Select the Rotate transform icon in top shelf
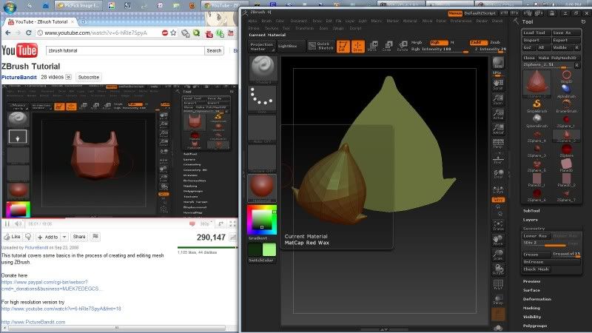592x333 pixels. click(x=403, y=47)
